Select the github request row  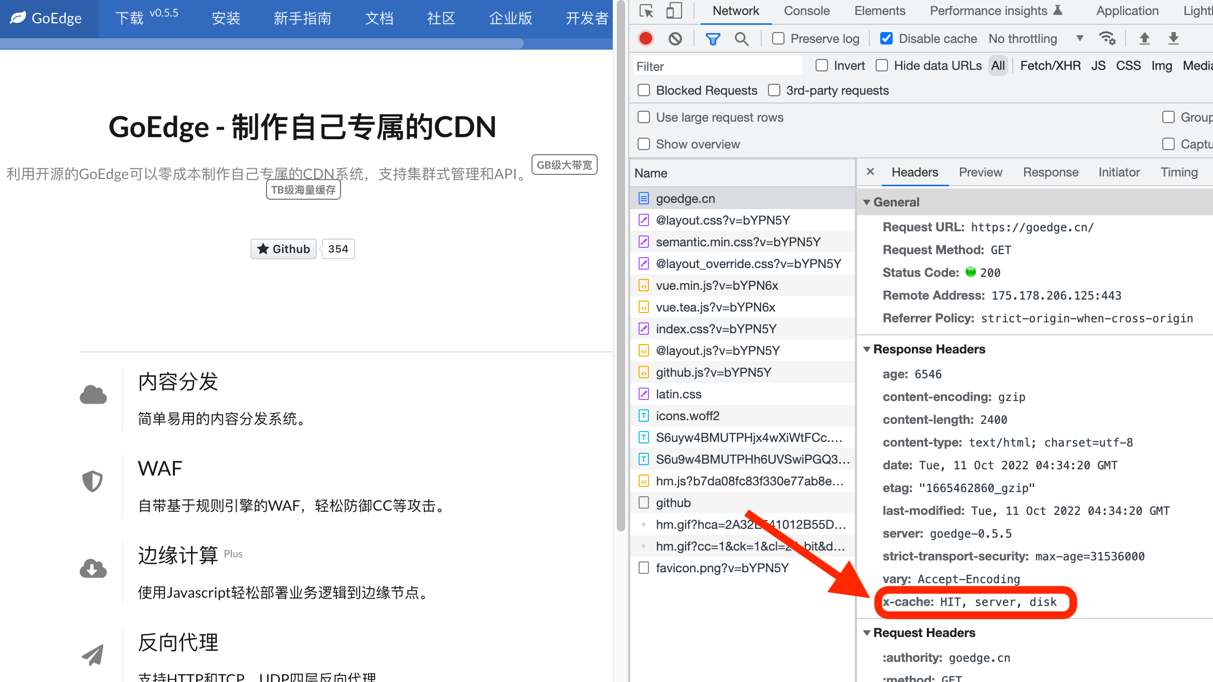tap(742, 502)
